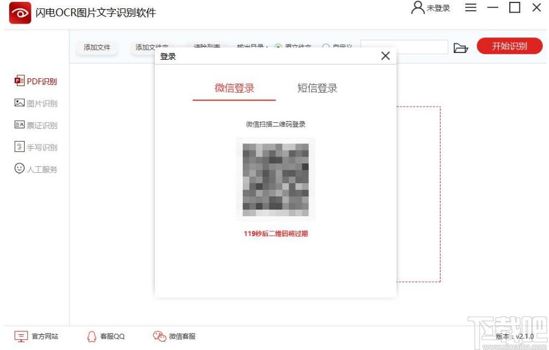
Task: Click the 119秒后二维码将过期 countdown text
Action: tap(276, 234)
